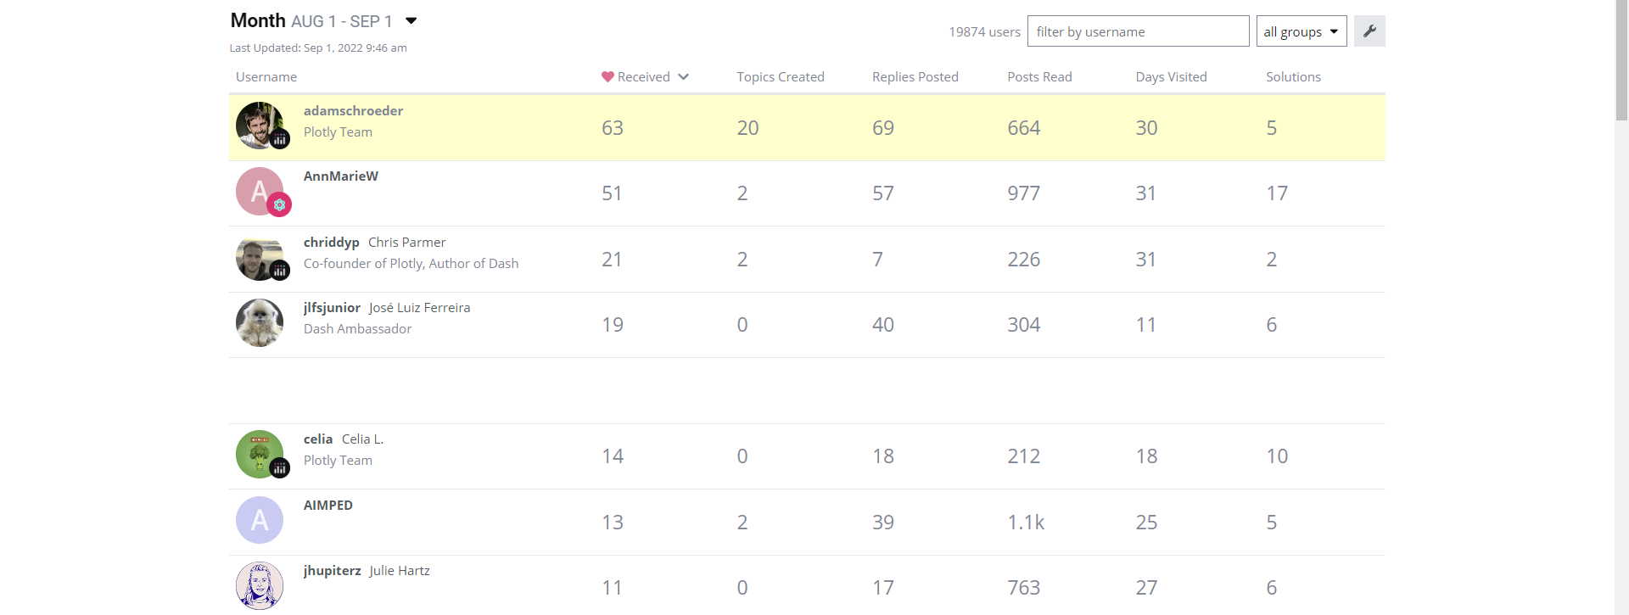Click chriddyp's avatar photo
1629x615 pixels.
point(260,258)
